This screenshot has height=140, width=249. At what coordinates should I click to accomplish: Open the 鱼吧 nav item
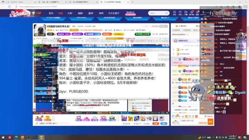(x=101, y=13)
